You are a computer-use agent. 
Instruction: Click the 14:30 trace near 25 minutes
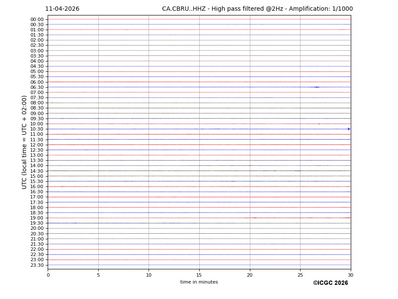[298, 171]
